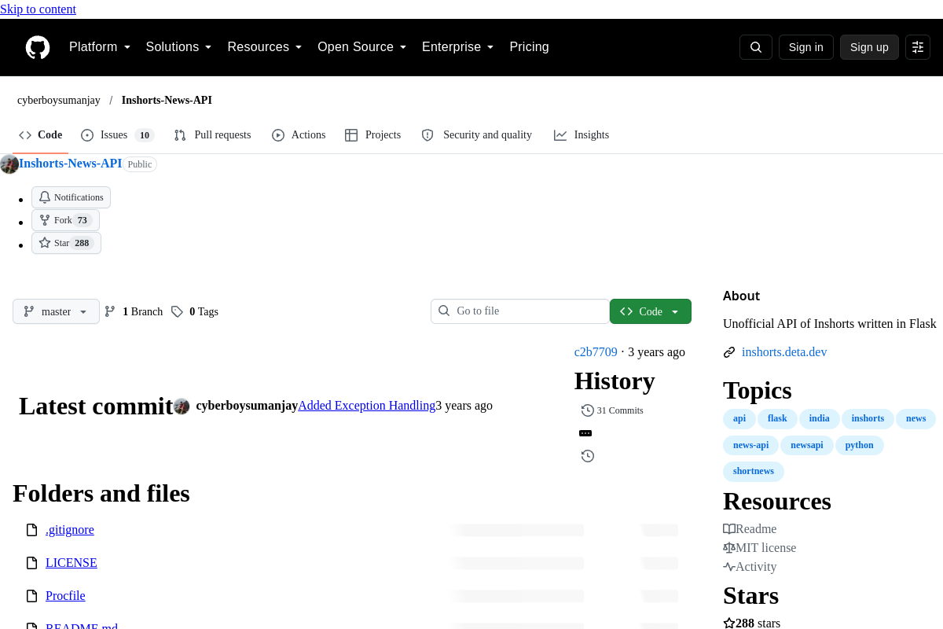This screenshot has width=943, height=629.
Task: Open the Insights tab
Action: pos(582,135)
